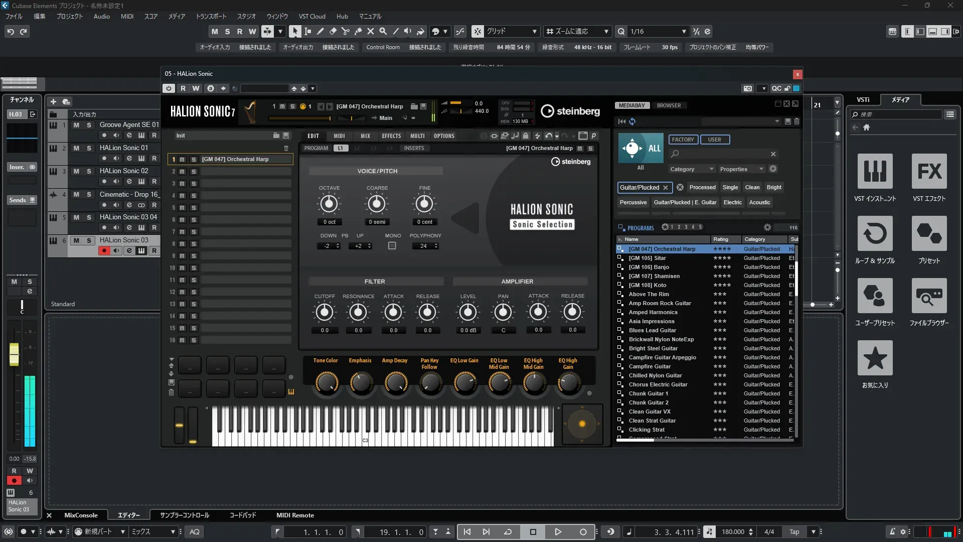Viewport: 963px width, 542px height.
Task: Select the Eraser tool in toolbar
Action: (333, 31)
